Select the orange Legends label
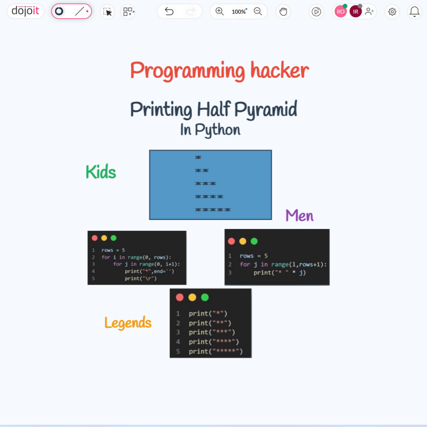Screen dimensions: 427x427 click(128, 323)
